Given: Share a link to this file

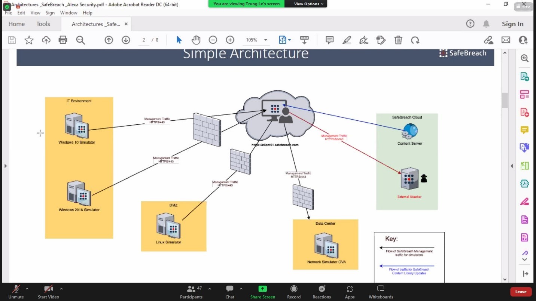Looking at the screenshot, I should point(488,40).
